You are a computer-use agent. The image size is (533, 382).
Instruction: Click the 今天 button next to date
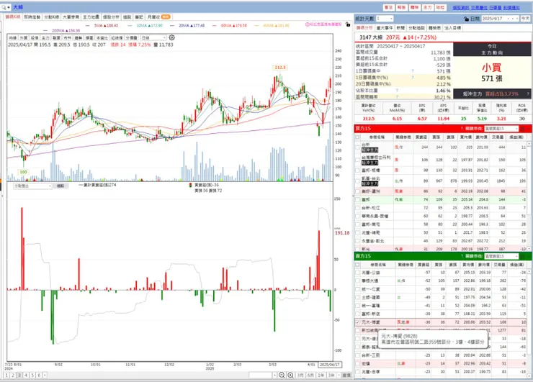526,19
